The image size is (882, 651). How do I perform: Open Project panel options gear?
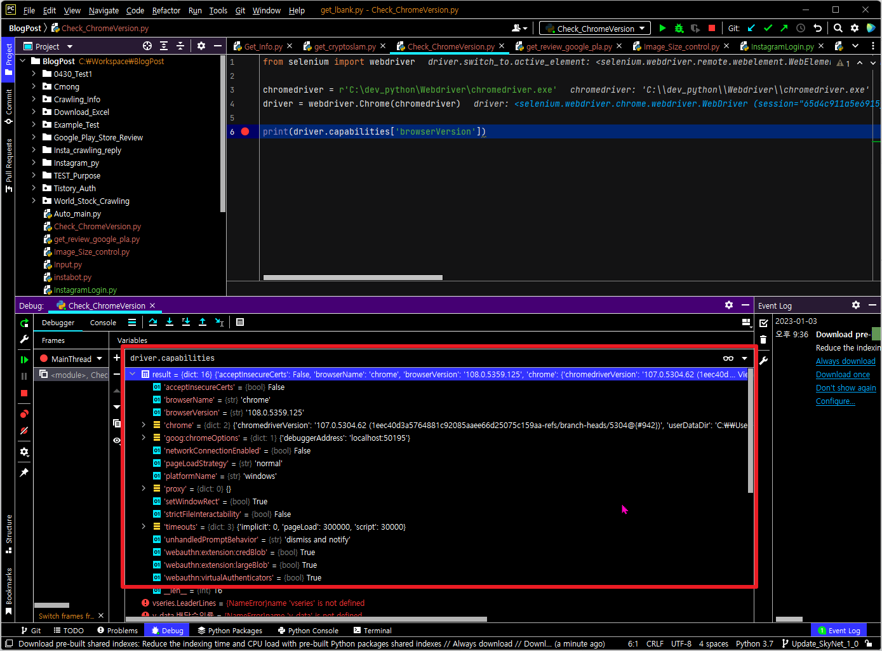point(201,46)
